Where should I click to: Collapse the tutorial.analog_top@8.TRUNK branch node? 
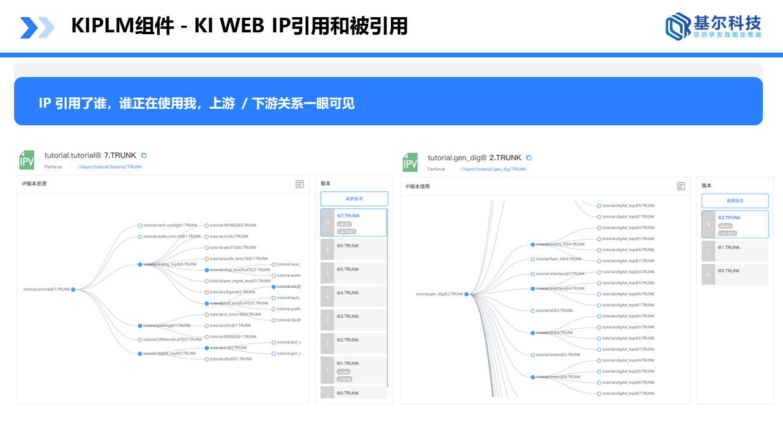click(x=141, y=265)
